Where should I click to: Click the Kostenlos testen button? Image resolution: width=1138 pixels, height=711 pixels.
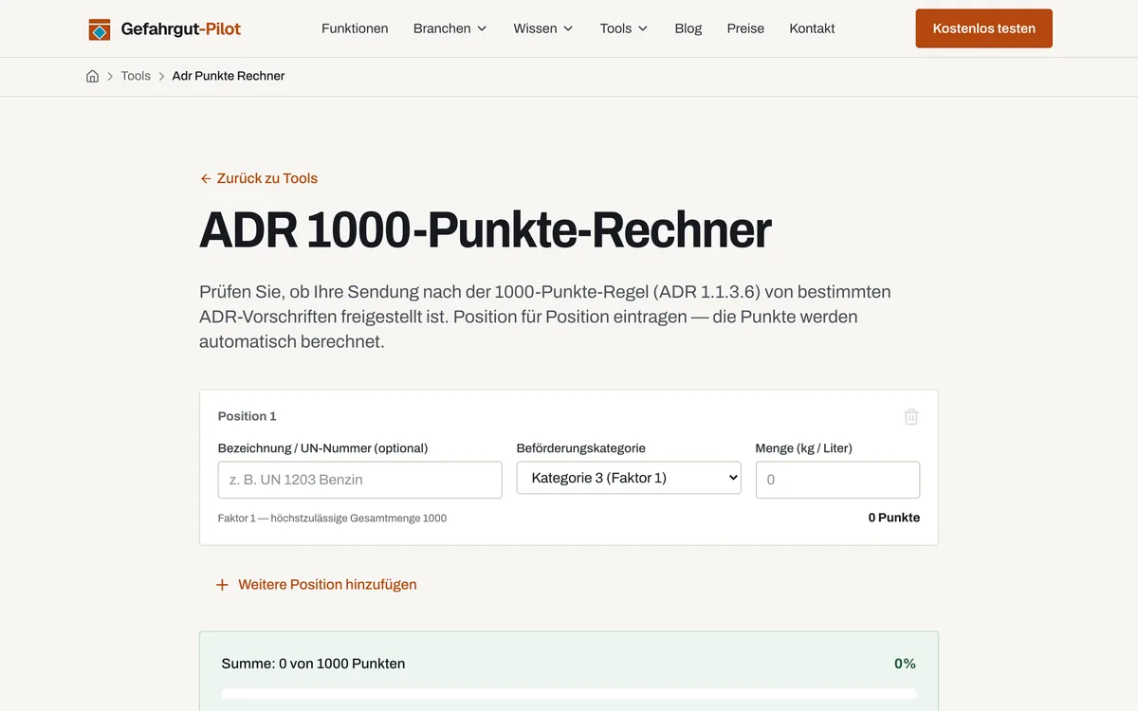pos(983,28)
